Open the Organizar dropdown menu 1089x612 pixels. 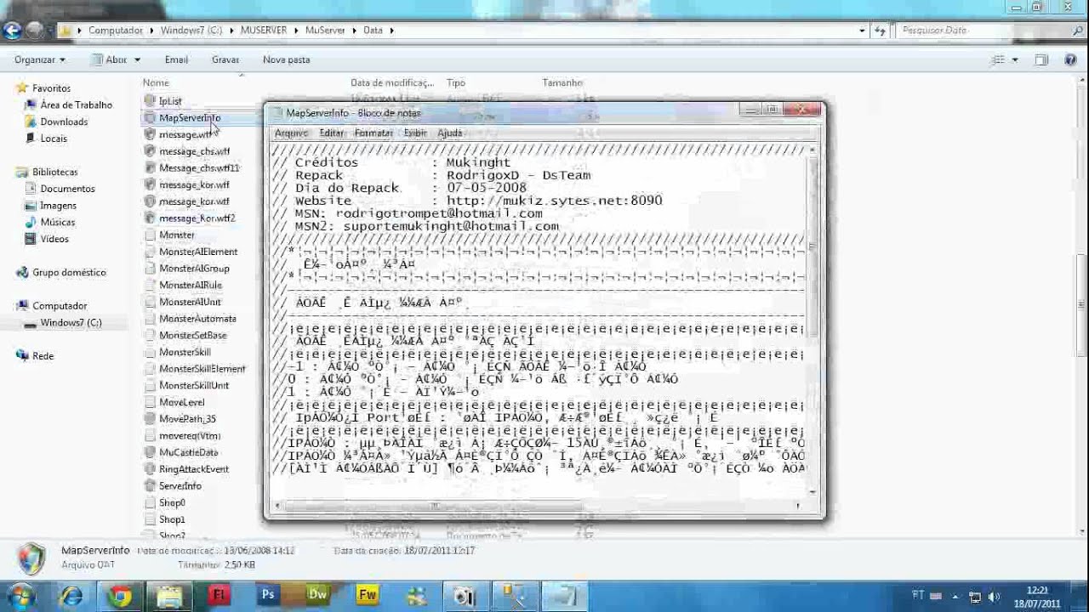tap(40, 59)
